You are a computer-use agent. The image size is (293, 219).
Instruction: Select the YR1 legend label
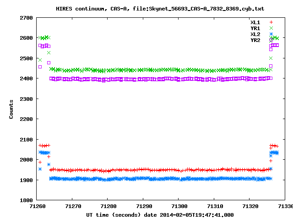255,28
